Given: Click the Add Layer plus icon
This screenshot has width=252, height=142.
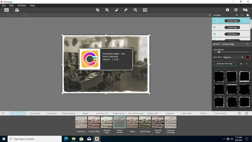Looking at the screenshot, I should coord(237,15).
